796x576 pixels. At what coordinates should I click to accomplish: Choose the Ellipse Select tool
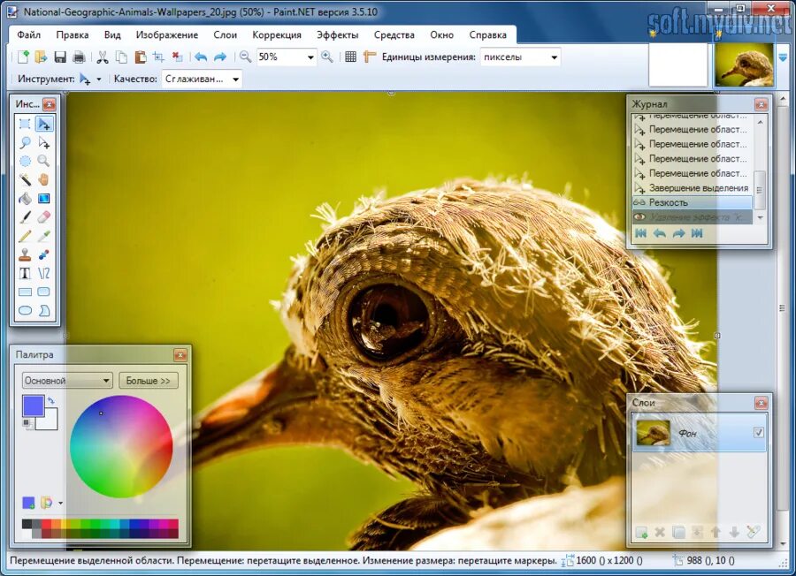coord(25,162)
